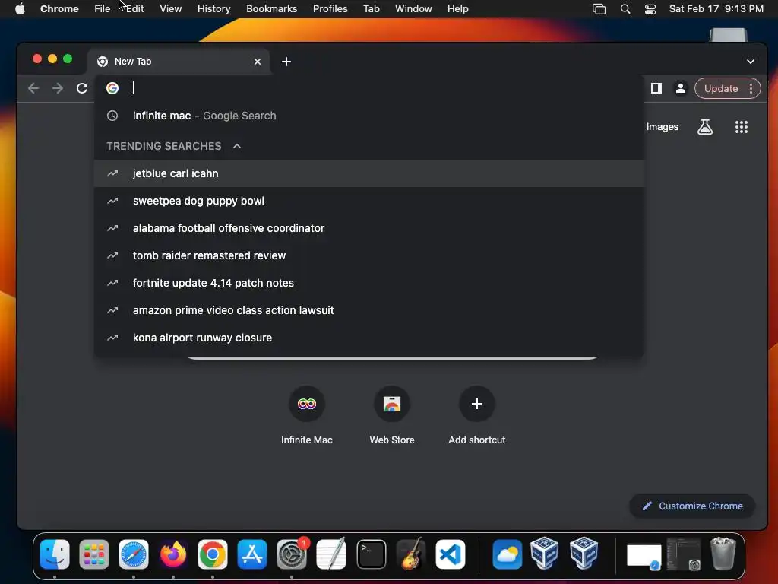Viewport: 778px width, 584px height.
Task: Open the Trash in the dock
Action: pos(723,554)
